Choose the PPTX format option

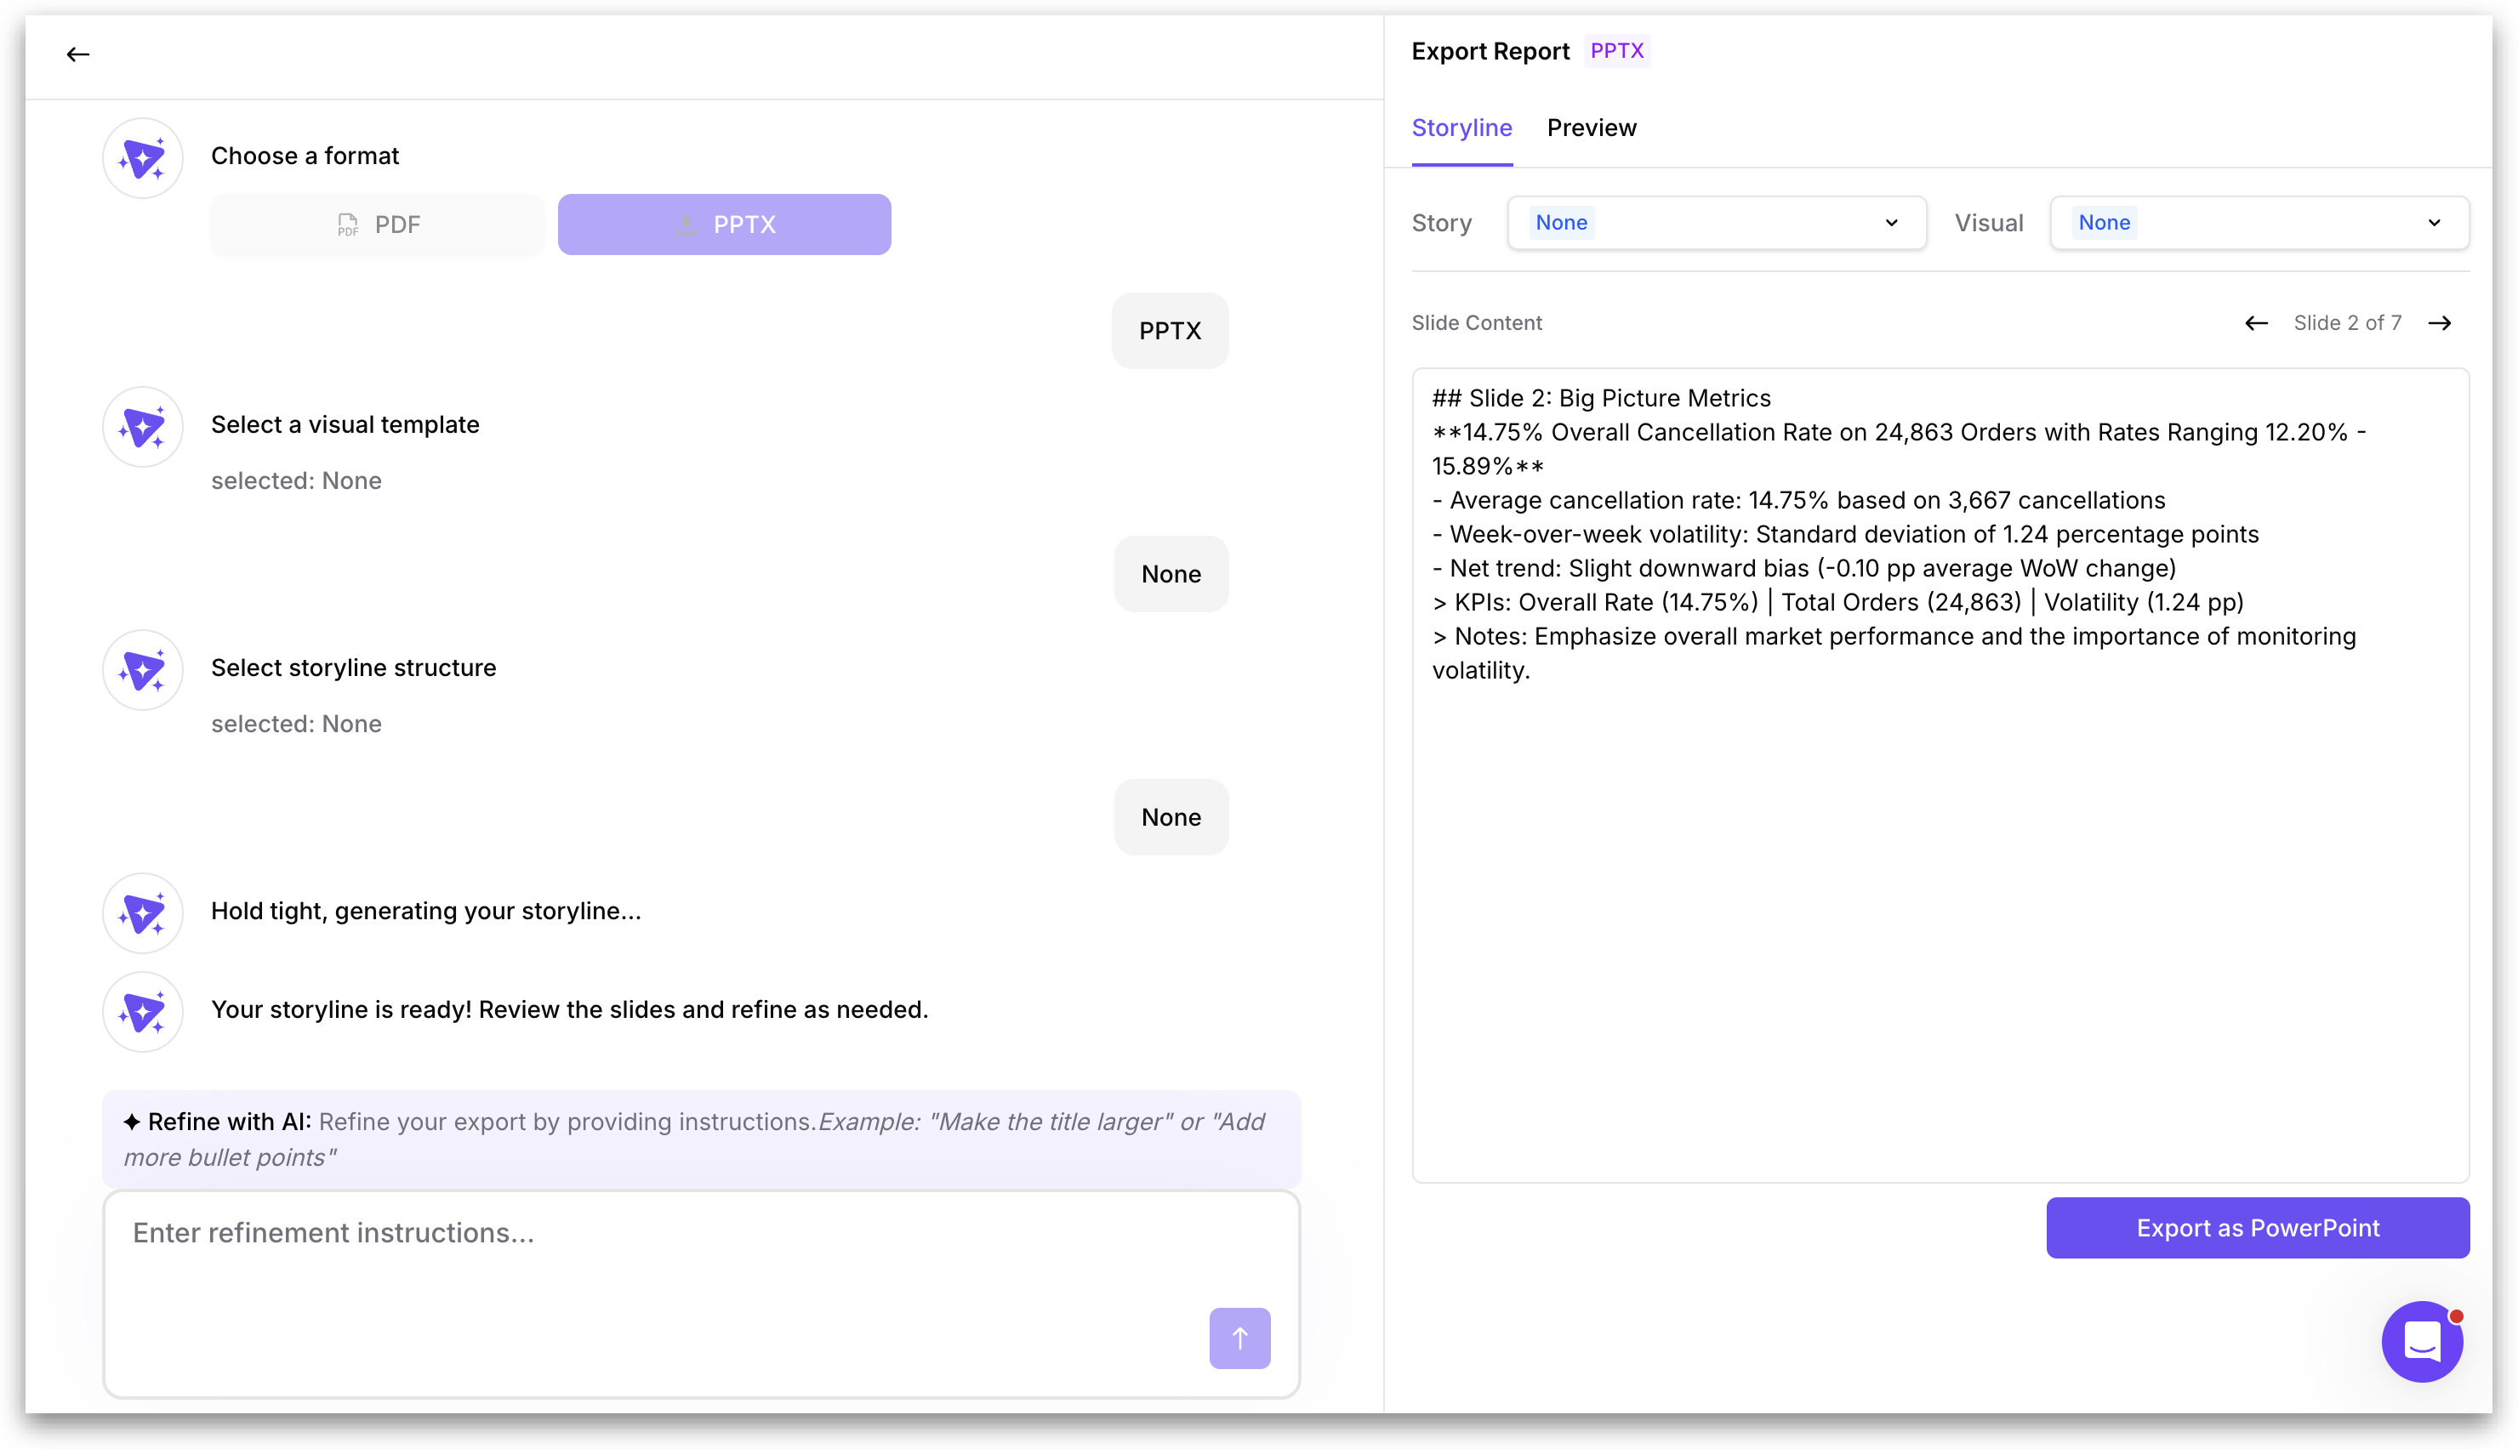724,224
